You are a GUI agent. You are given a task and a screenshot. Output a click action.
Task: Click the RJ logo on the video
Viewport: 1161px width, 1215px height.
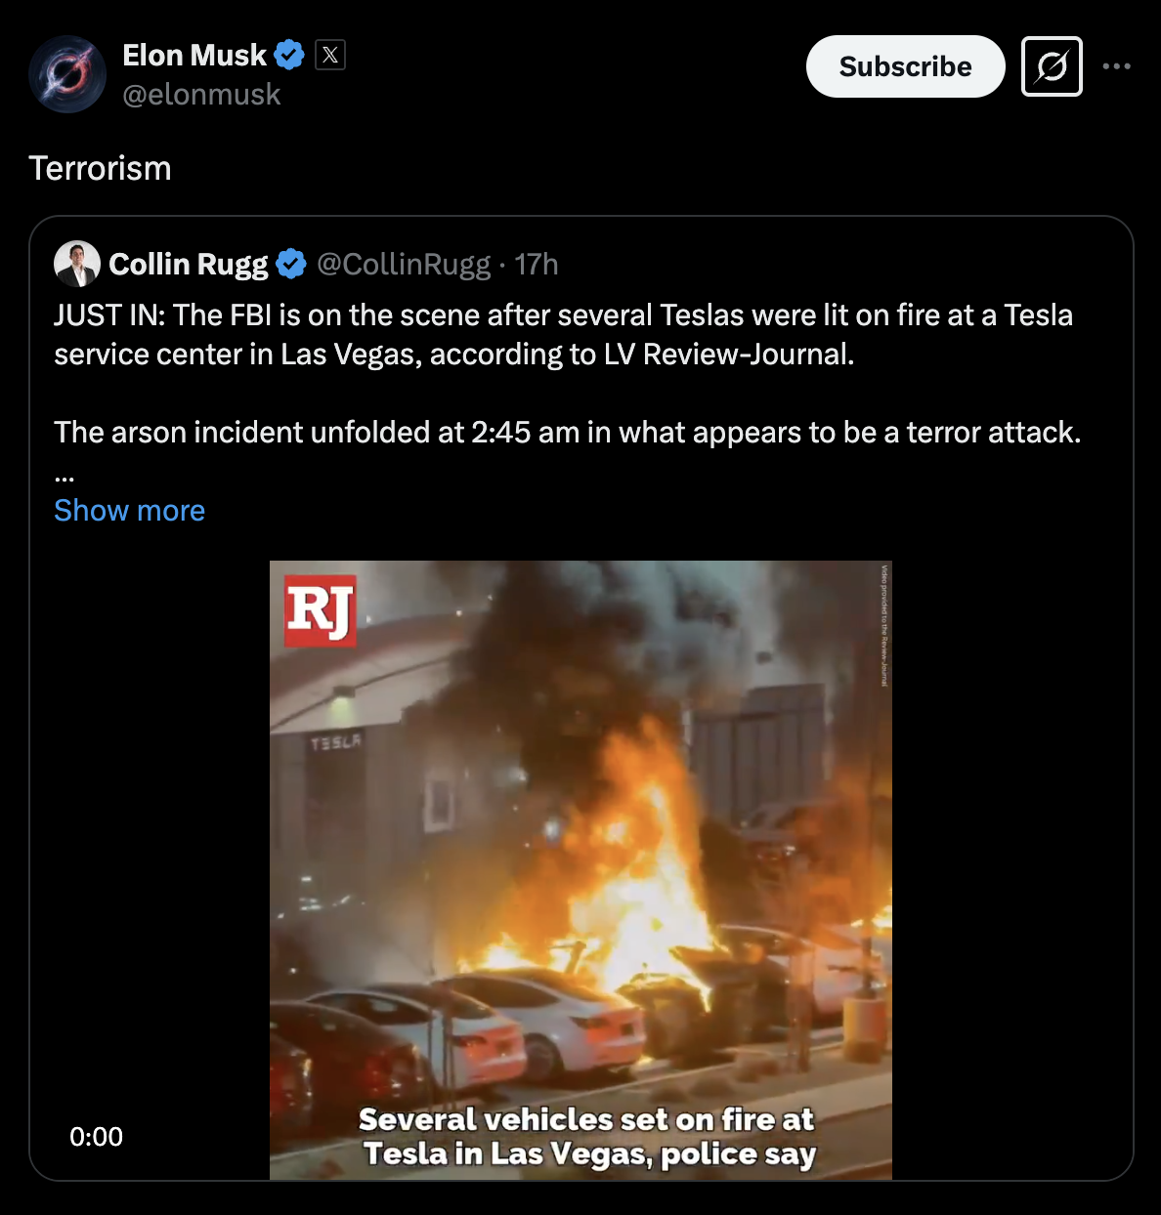(x=320, y=610)
